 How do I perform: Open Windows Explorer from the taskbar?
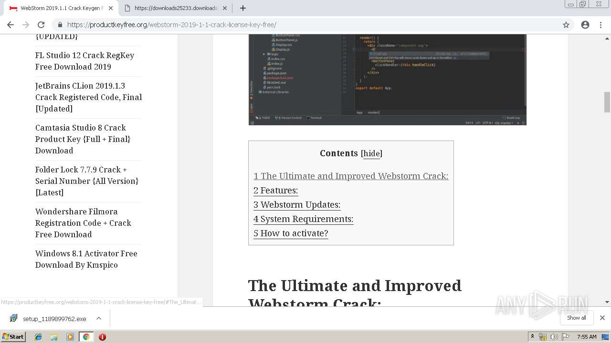pyautogui.click(x=54, y=337)
